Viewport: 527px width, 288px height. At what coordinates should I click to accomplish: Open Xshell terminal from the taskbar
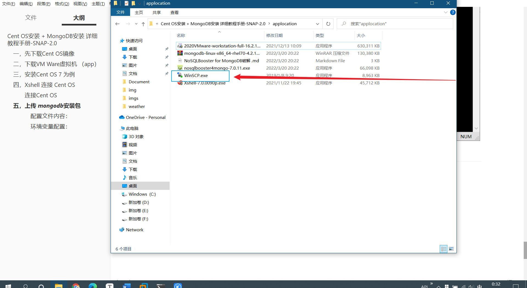161,286
